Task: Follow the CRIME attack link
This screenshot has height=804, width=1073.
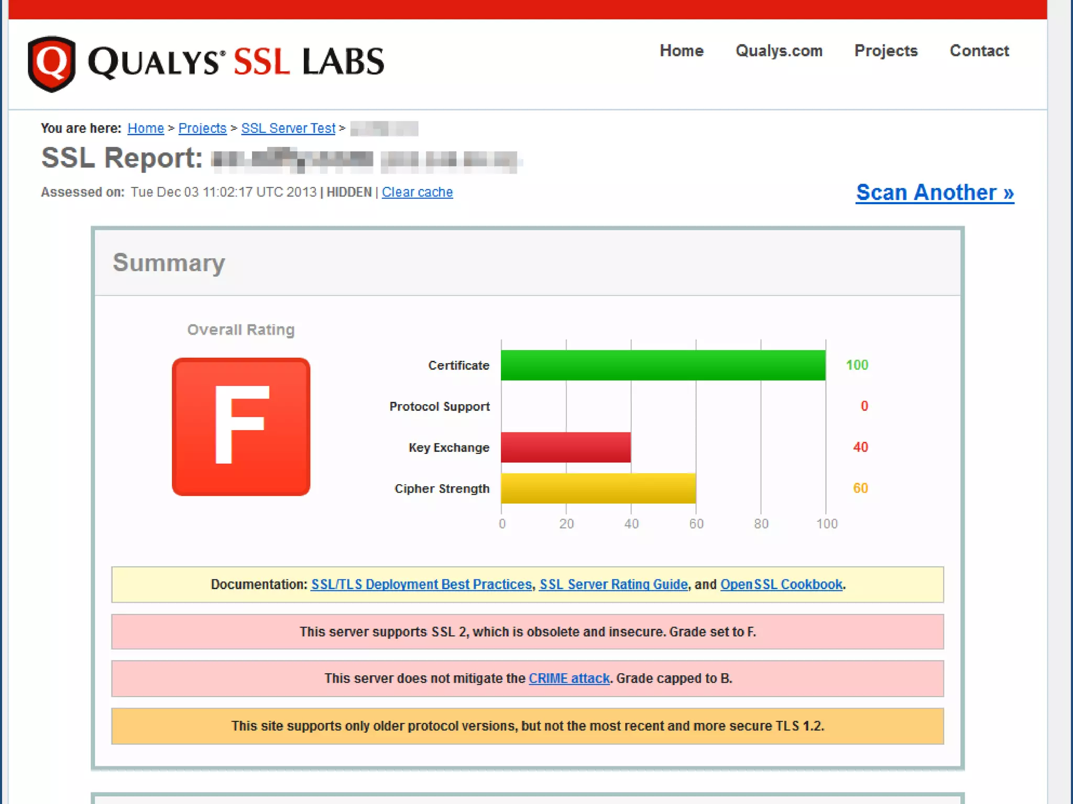Action: pyautogui.click(x=569, y=678)
